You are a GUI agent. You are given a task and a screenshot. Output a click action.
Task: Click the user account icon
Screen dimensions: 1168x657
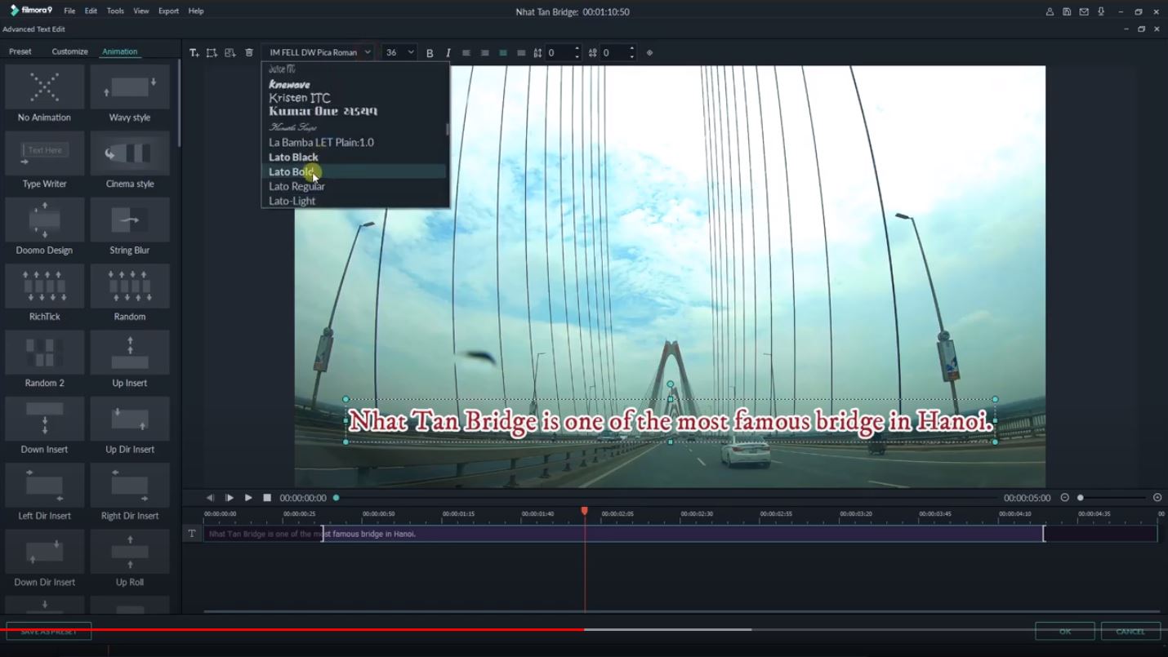(1050, 11)
